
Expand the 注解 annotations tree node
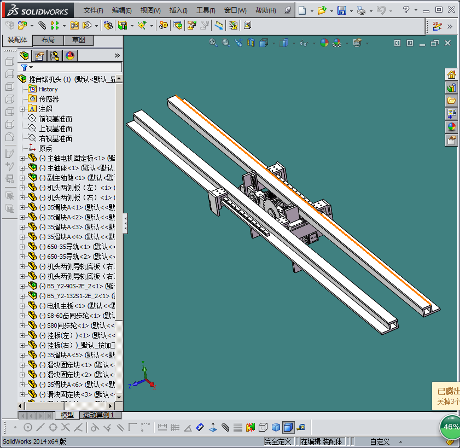[22, 109]
